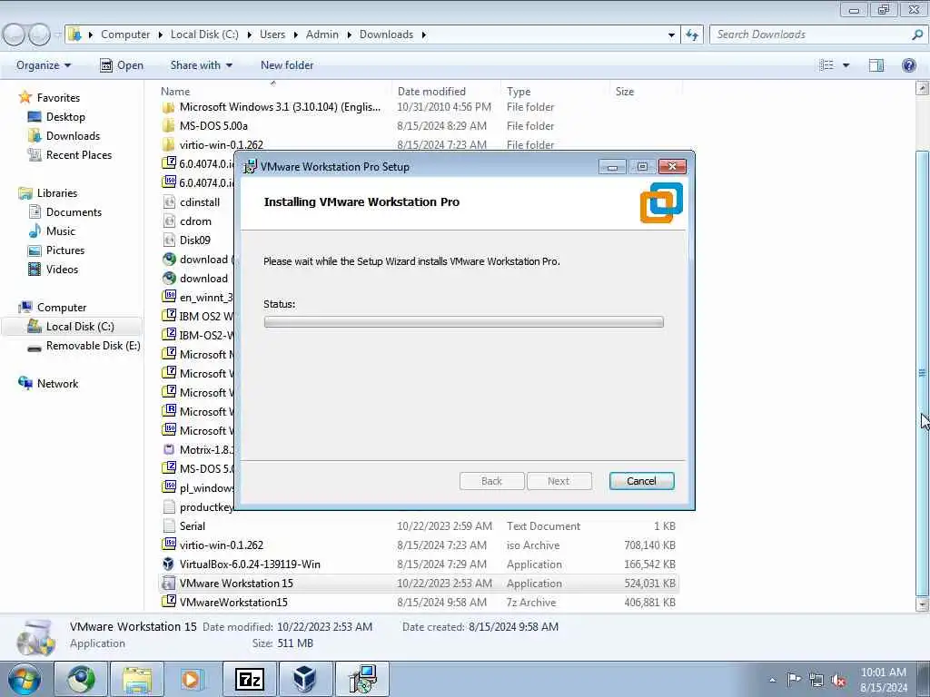This screenshot has width=930, height=697.
Task: Click the installation status progress bar
Action: 463,322
